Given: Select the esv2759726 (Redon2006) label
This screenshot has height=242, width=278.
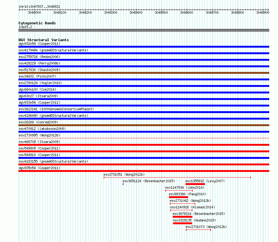Looking at the screenshot, I should pyautogui.click(x=39, y=57).
